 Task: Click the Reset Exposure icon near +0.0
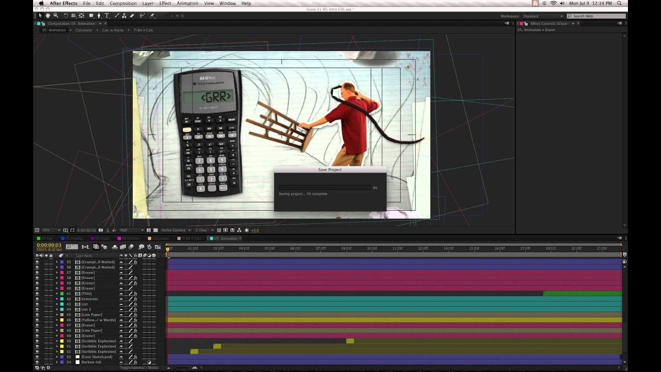click(247, 230)
